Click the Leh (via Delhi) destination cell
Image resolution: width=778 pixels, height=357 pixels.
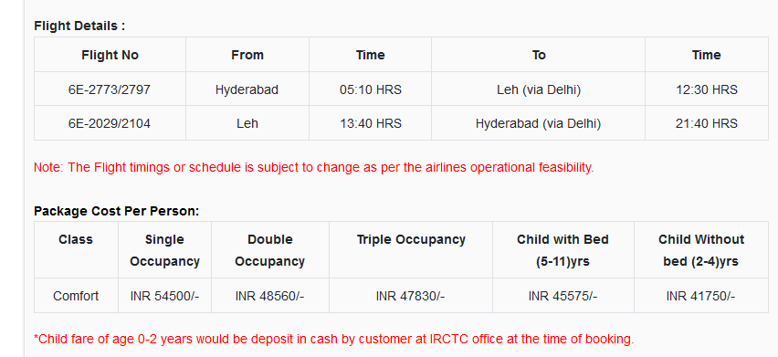[x=539, y=89]
